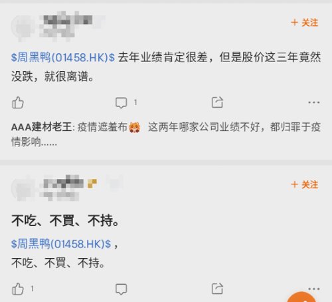View the first poster's blurred avatar
This screenshot has width=332, height=302.
[x=23, y=26]
